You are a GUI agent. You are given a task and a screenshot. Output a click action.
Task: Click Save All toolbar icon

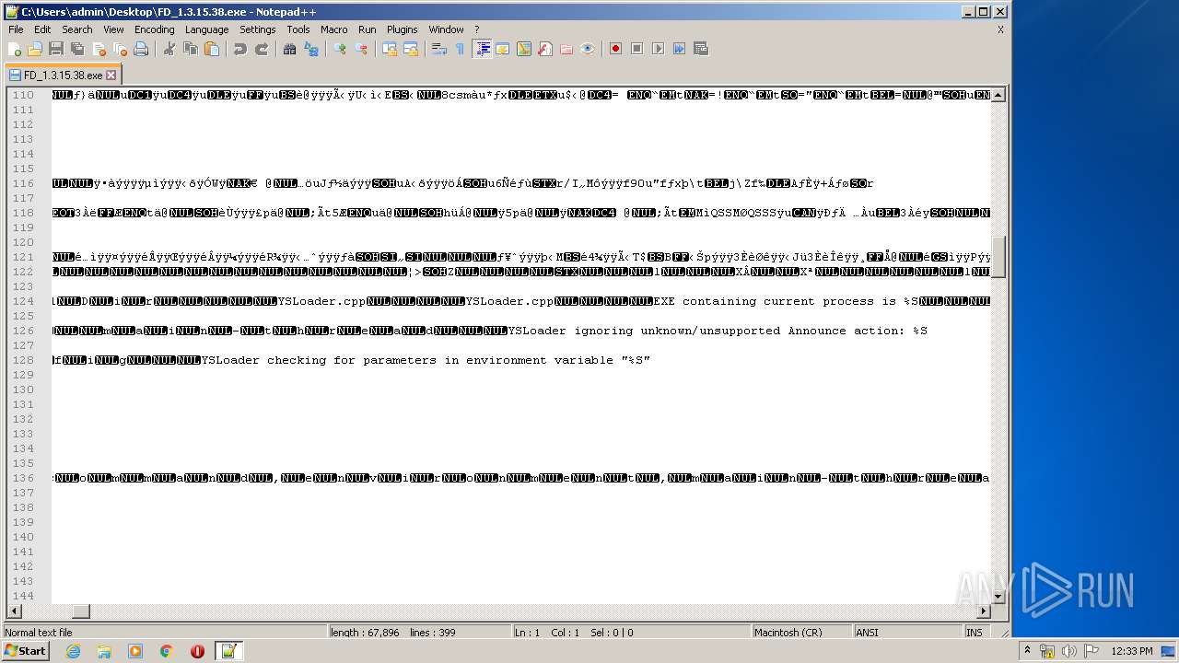(x=77, y=49)
